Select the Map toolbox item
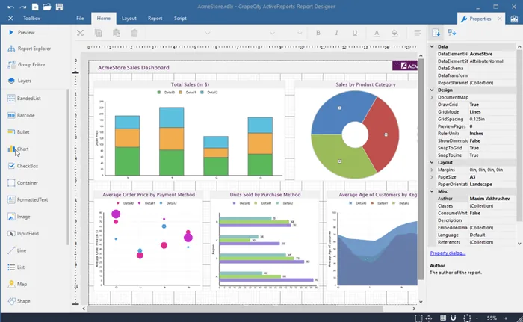This screenshot has height=322, width=523. point(17,284)
